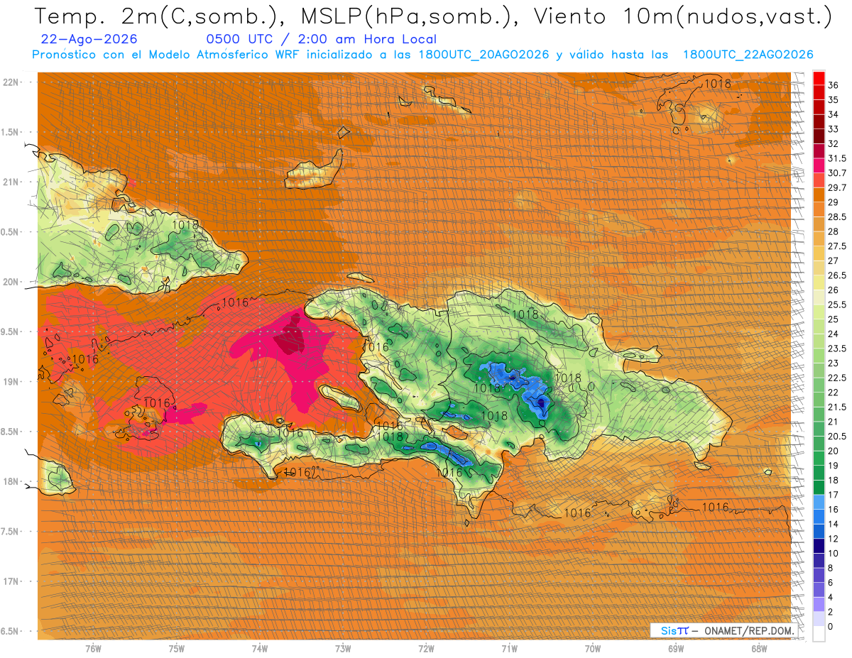This screenshot has height=658, width=852.
Task: Click the dark navy swatch between 12 and 10
Action: [x=819, y=545]
